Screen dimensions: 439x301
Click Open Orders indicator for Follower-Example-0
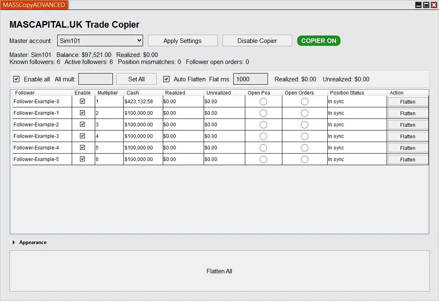305,102
